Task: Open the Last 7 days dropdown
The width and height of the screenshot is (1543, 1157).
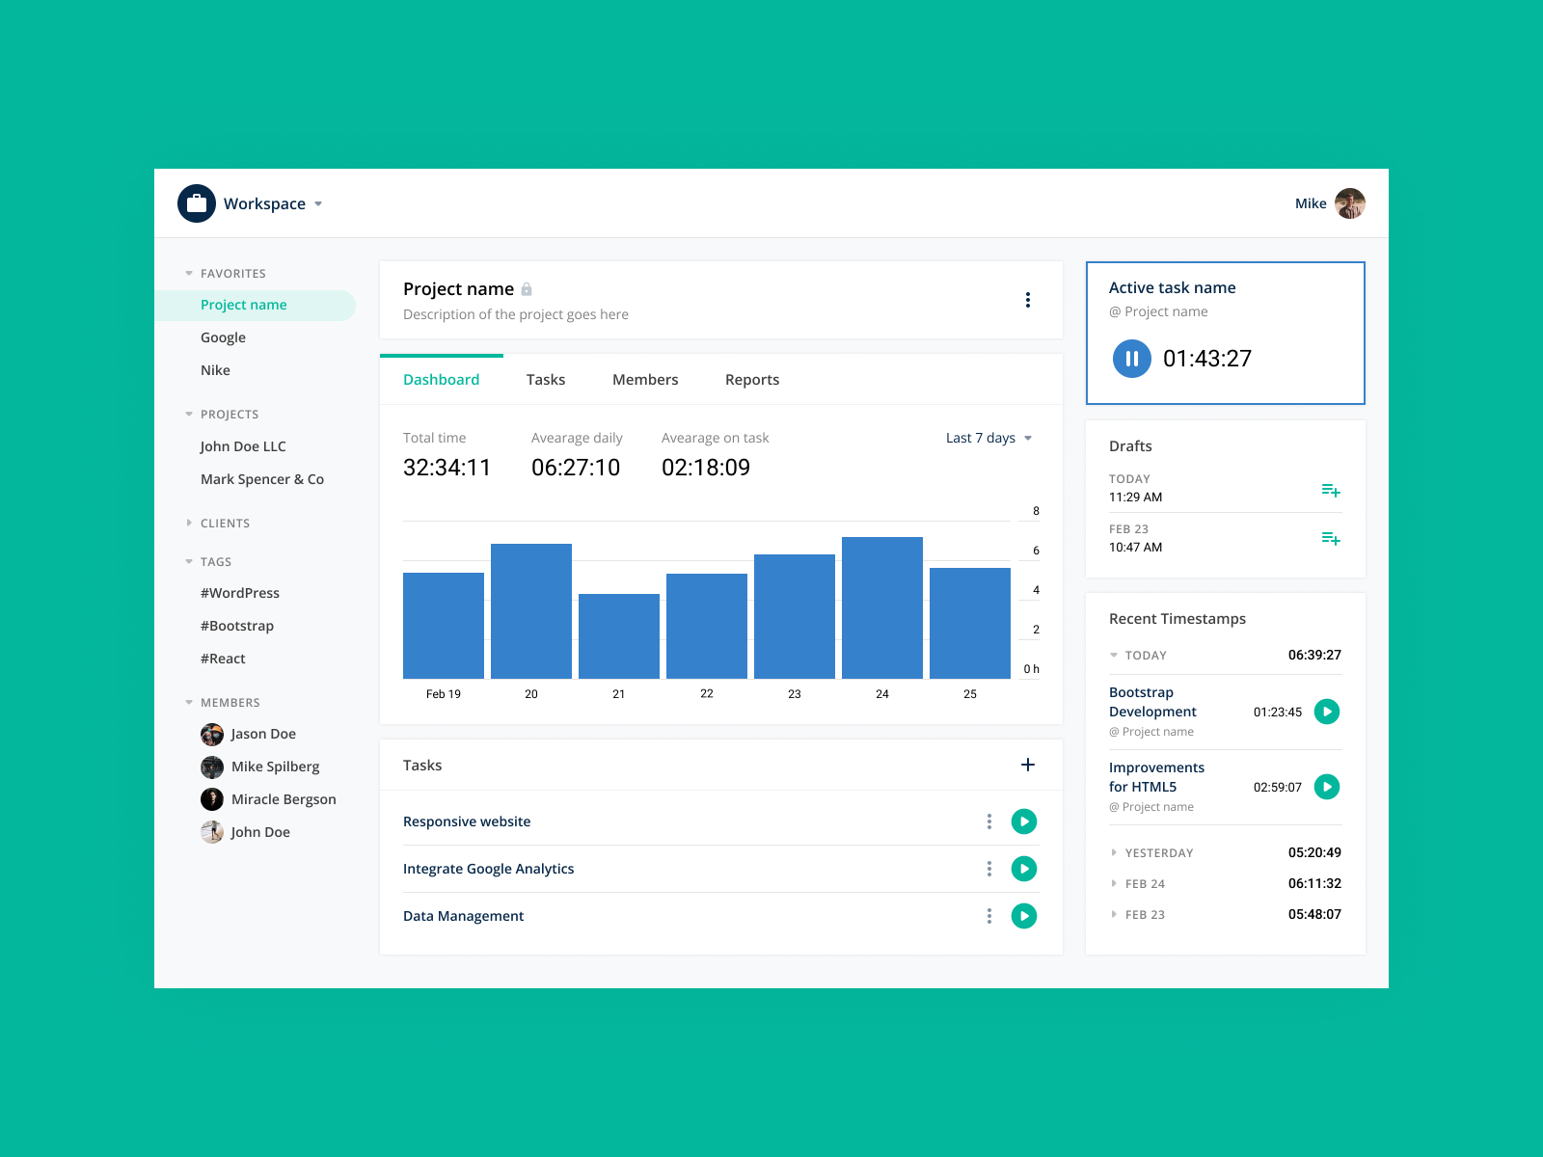Action: click(x=986, y=438)
